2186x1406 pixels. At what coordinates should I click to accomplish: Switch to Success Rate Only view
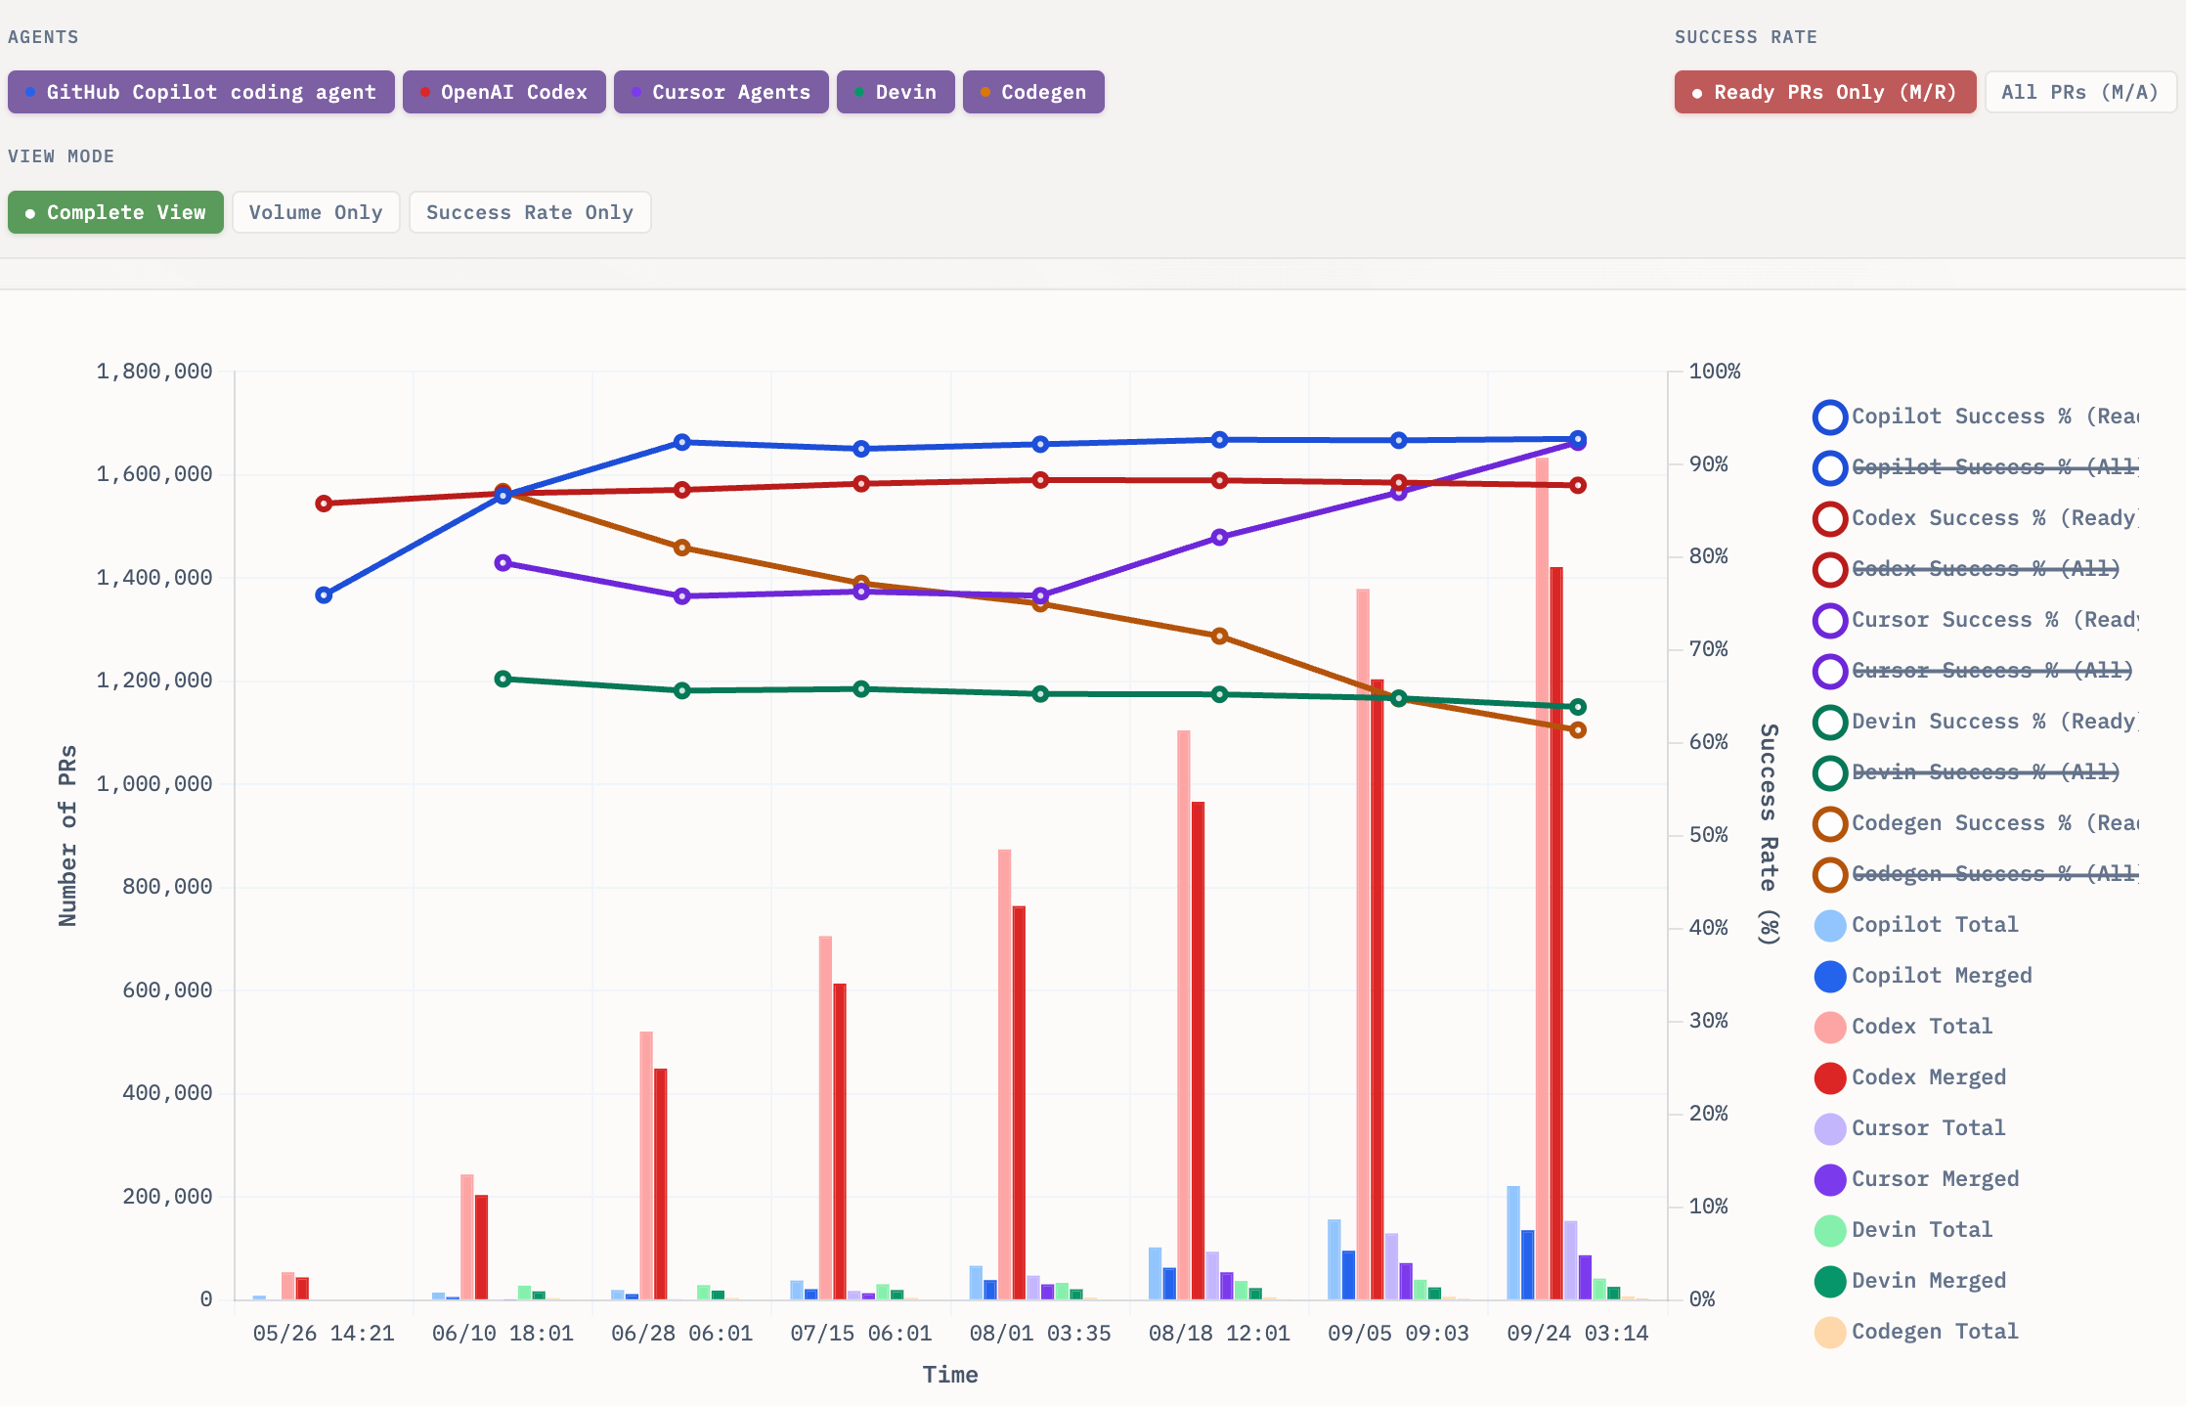click(529, 212)
